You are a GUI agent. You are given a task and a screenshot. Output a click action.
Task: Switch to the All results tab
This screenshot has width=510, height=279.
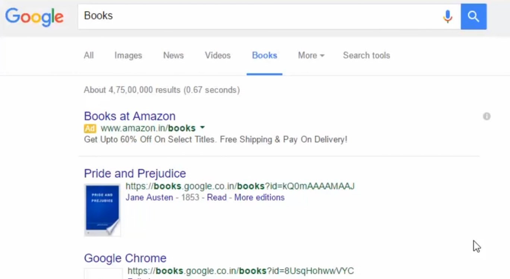click(x=89, y=56)
